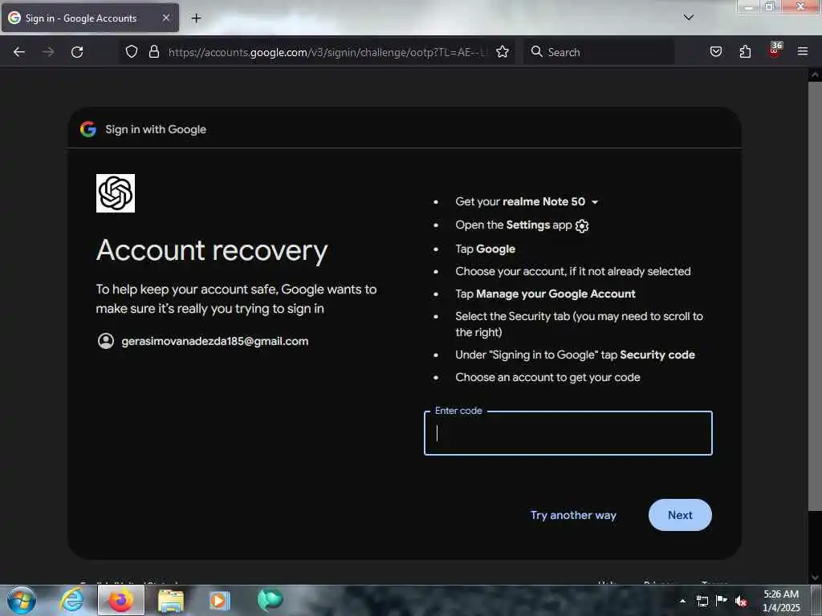Show hidden tray icons arrow
This screenshot has height=616, width=822.
point(682,601)
